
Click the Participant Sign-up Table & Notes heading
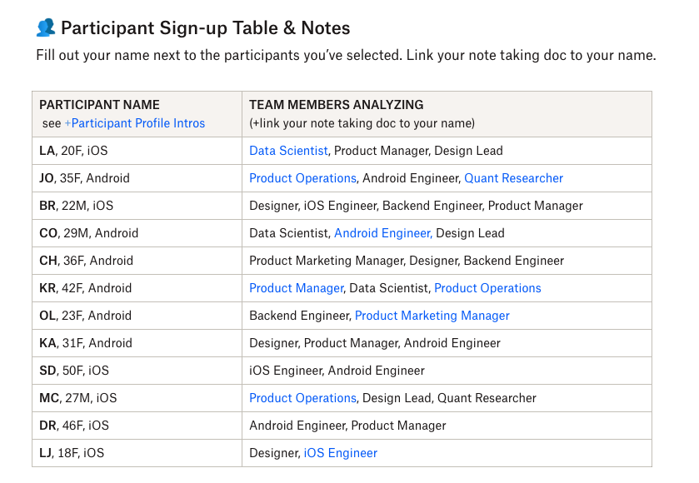205,27
